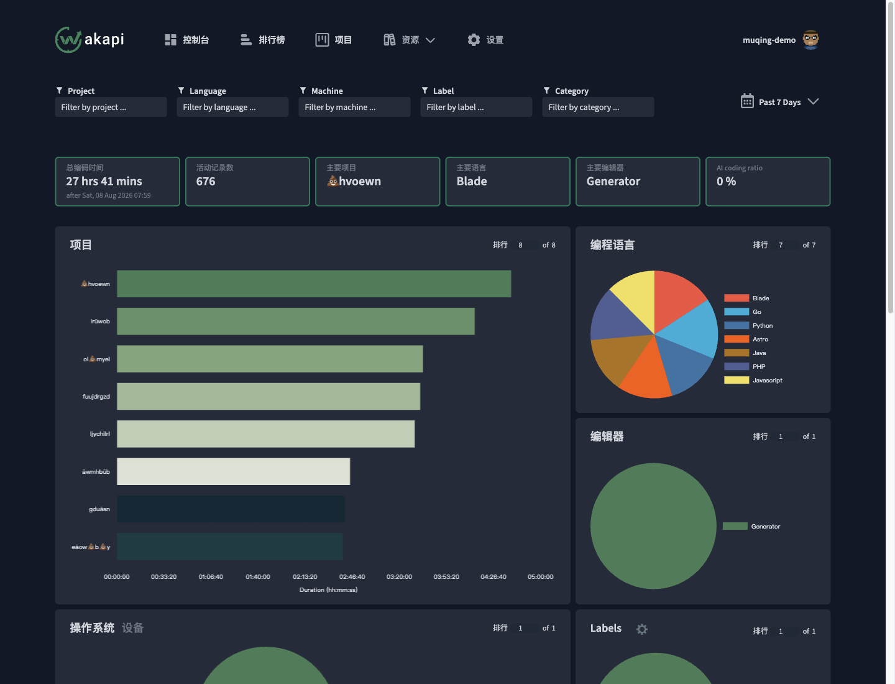This screenshot has height=684, width=895.
Task: Expand the Past 7 Days range selector
Action: pyautogui.click(x=780, y=102)
